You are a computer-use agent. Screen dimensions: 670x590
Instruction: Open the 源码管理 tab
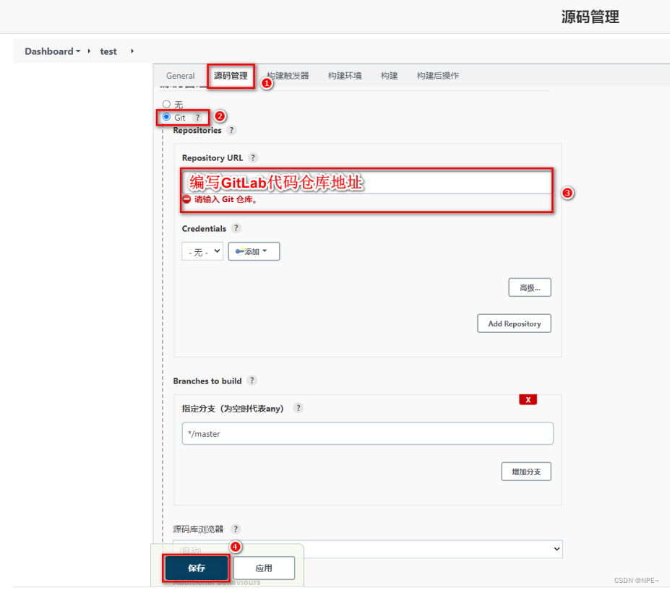(231, 76)
